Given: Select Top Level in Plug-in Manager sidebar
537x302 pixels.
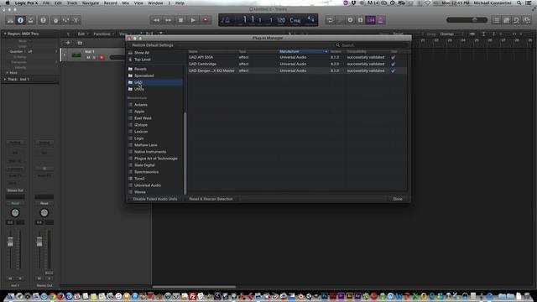Looking at the screenshot, I should point(142,60).
